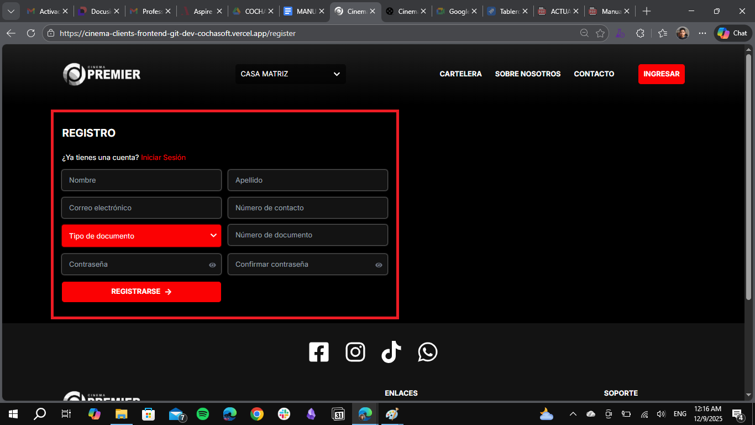Open the tab list chevron dropdown
755x425 pixels.
(11, 11)
